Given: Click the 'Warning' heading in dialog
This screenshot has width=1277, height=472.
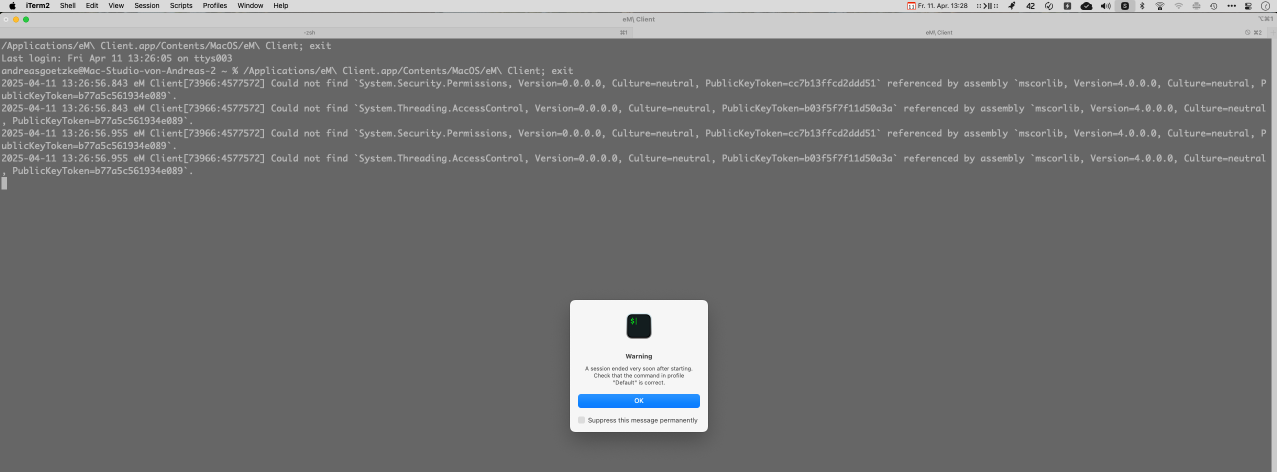Looking at the screenshot, I should click(x=638, y=356).
